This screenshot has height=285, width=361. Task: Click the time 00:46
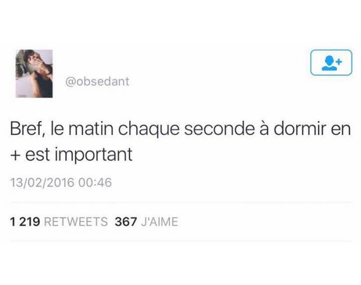95,183
